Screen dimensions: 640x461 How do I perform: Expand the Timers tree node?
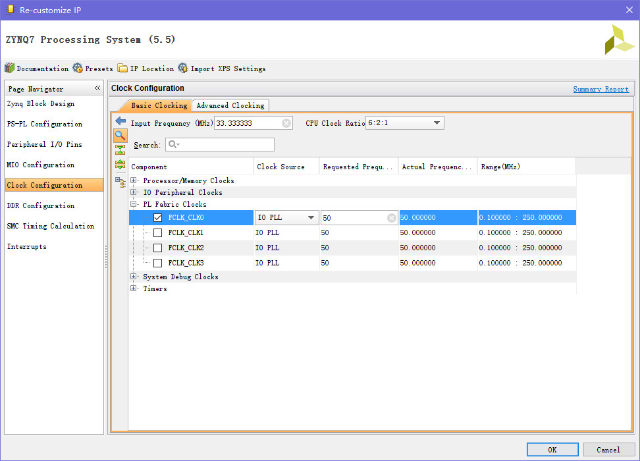[x=133, y=288]
